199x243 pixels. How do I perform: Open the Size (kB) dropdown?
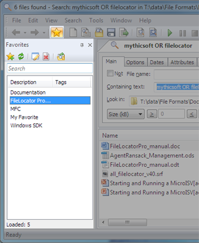(125, 114)
